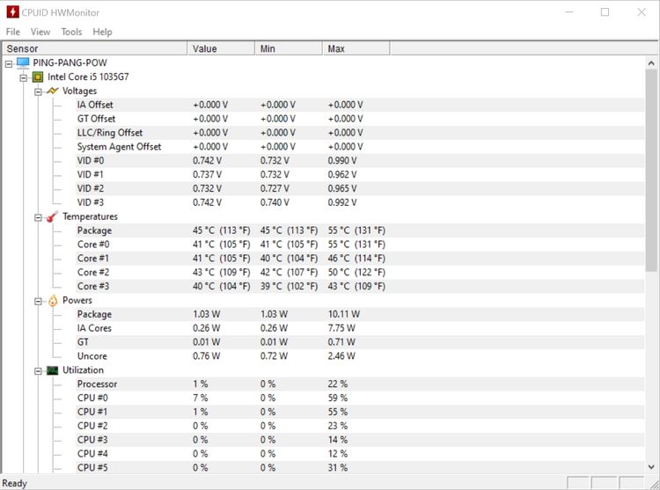The height and width of the screenshot is (490, 660).
Task: Open the File menu
Action: 13,32
